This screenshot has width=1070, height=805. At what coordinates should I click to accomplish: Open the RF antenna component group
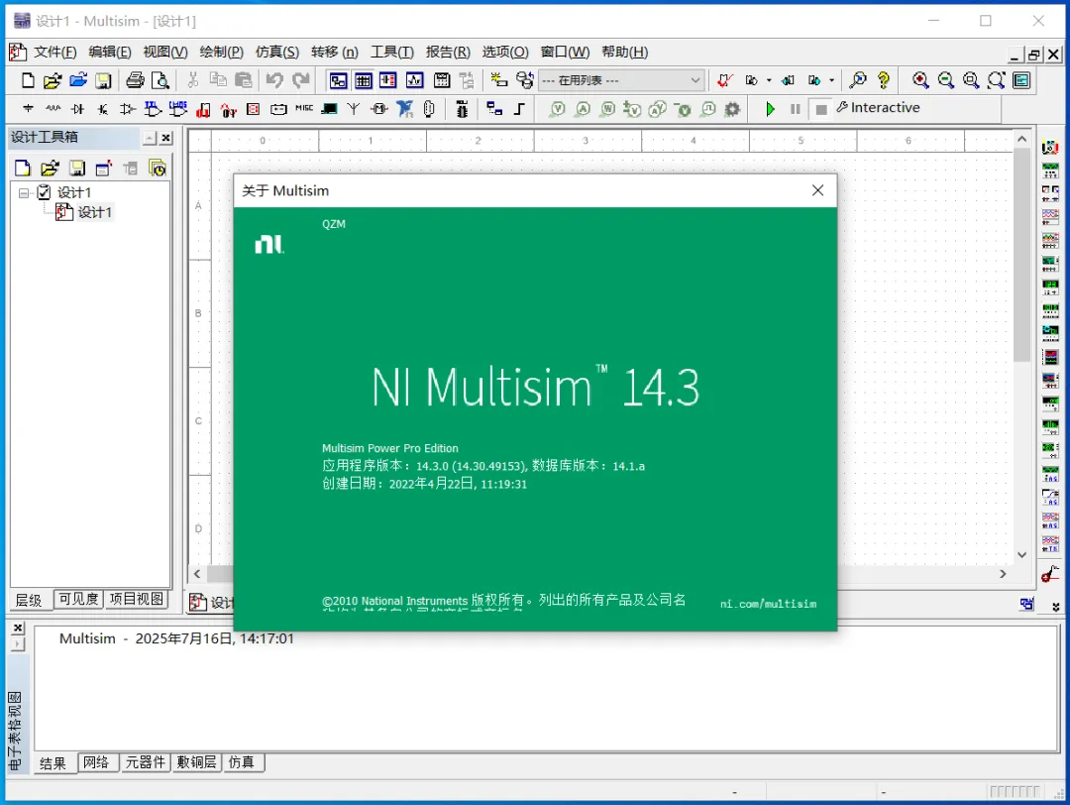point(354,109)
